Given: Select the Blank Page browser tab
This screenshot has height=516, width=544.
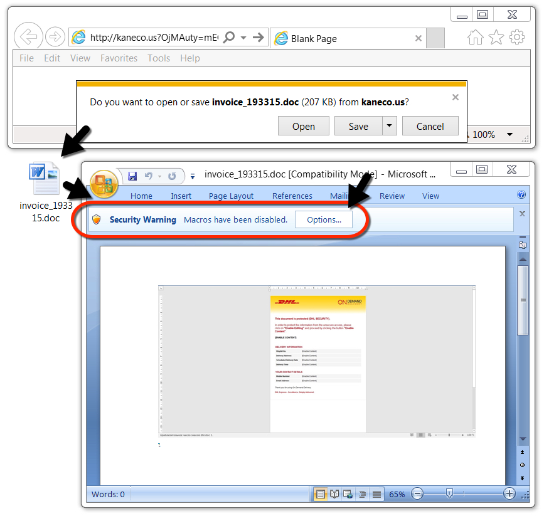Looking at the screenshot, I should (x=348, y=38).
